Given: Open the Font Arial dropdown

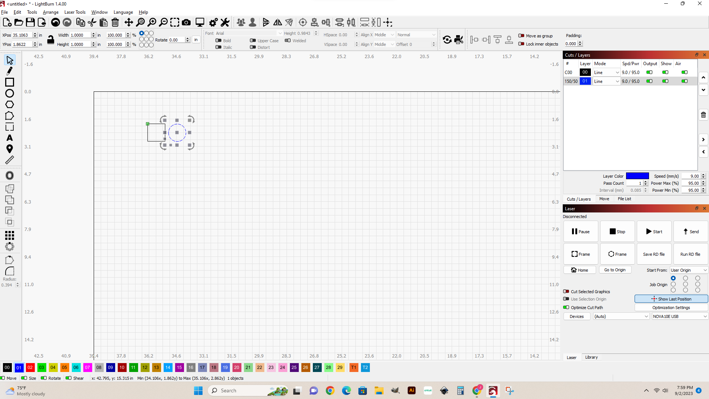Looking at the screenshot, I should click(248, 33).
